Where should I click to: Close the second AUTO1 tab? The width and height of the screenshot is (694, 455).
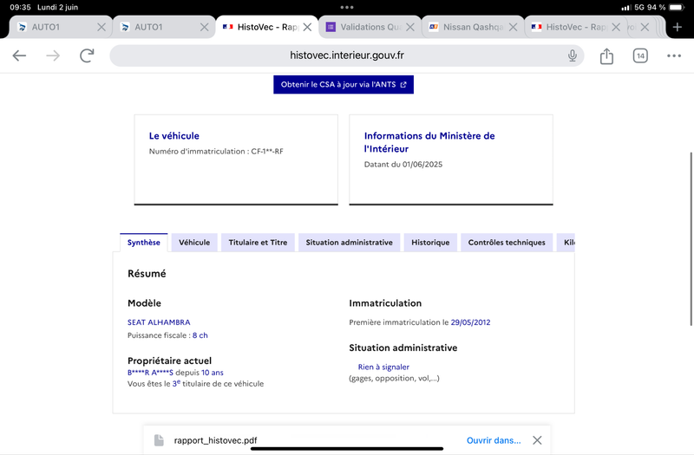[204, 27]
